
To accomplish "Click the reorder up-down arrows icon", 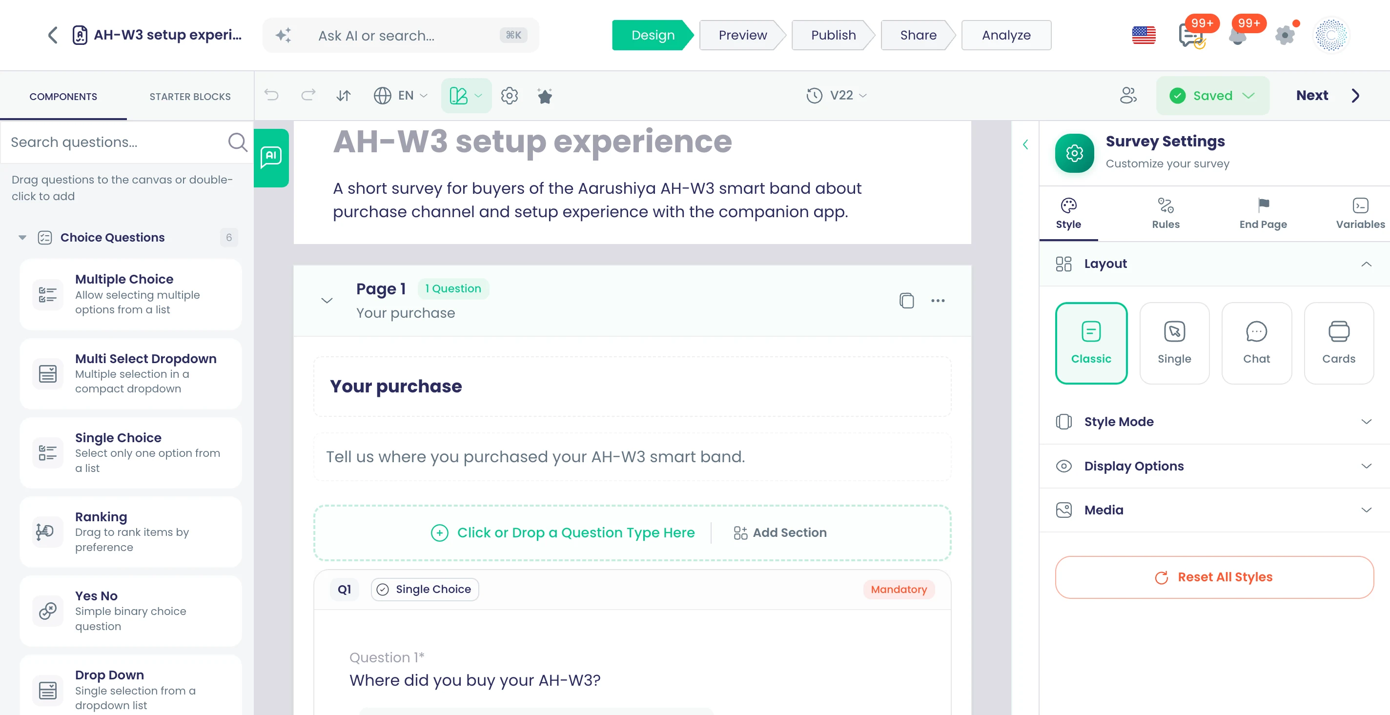I will coord(344,96).
